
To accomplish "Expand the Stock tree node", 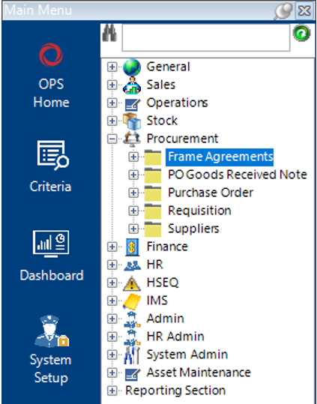I will click(x=112, y=121).
